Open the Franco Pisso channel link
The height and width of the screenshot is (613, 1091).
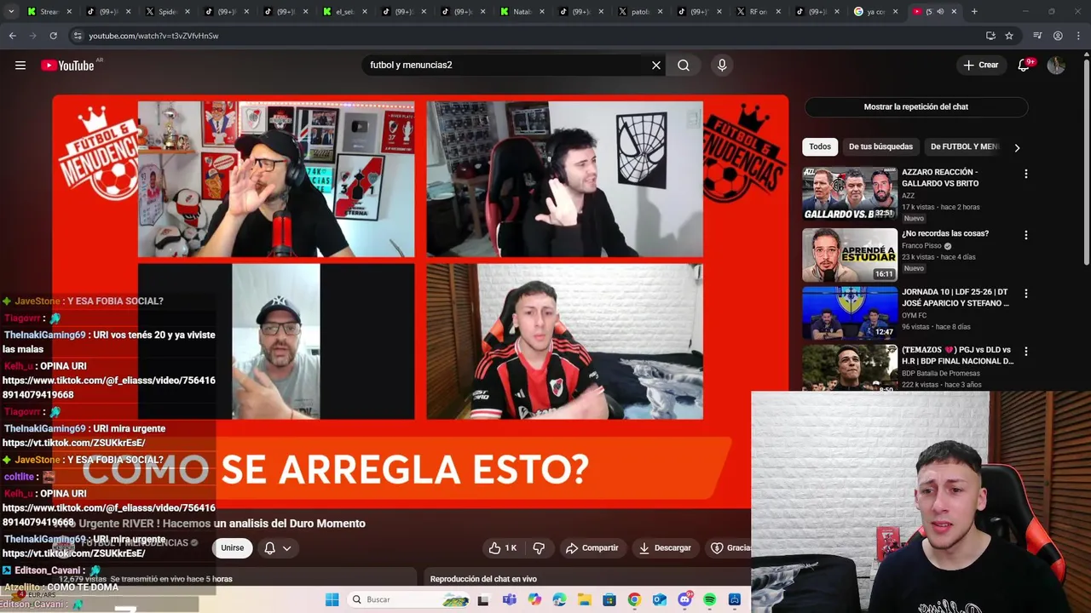(921, 246)
